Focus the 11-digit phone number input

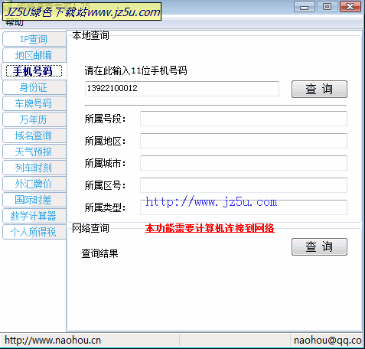(182, 89)
